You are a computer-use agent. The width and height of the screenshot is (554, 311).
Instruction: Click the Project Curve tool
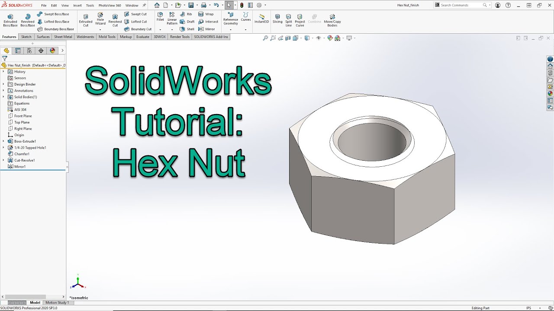[x=300, y=20]
